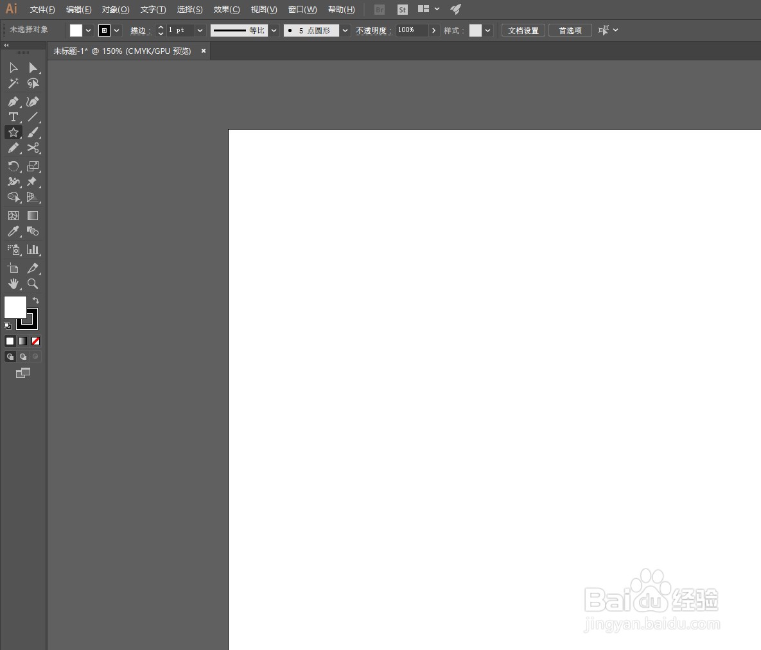Expand opacity 100% slider arrow

click(x=434, y=31)
